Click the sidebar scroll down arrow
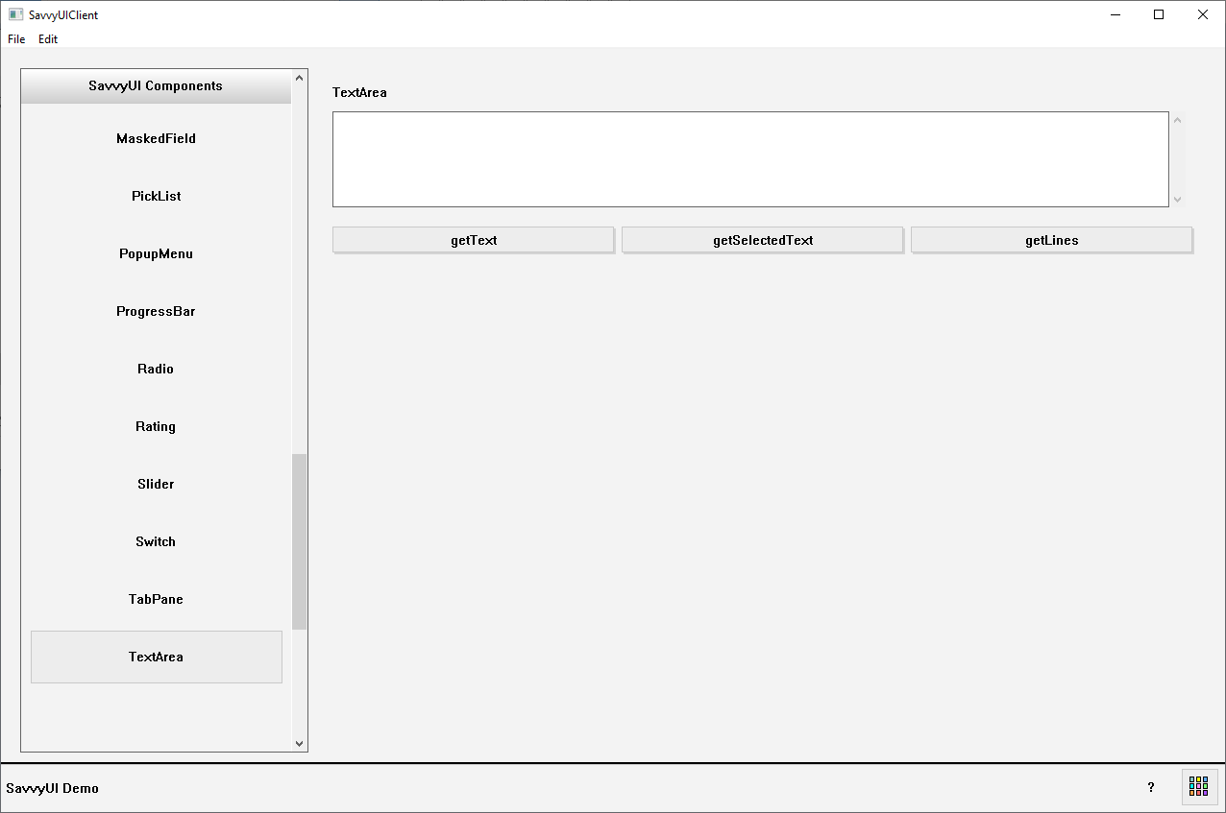 click(x=299, y=743)
